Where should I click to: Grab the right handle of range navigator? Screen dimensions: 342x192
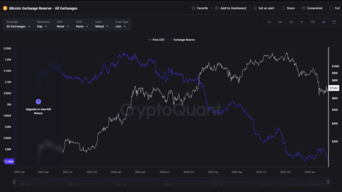[x=328, y=181]
